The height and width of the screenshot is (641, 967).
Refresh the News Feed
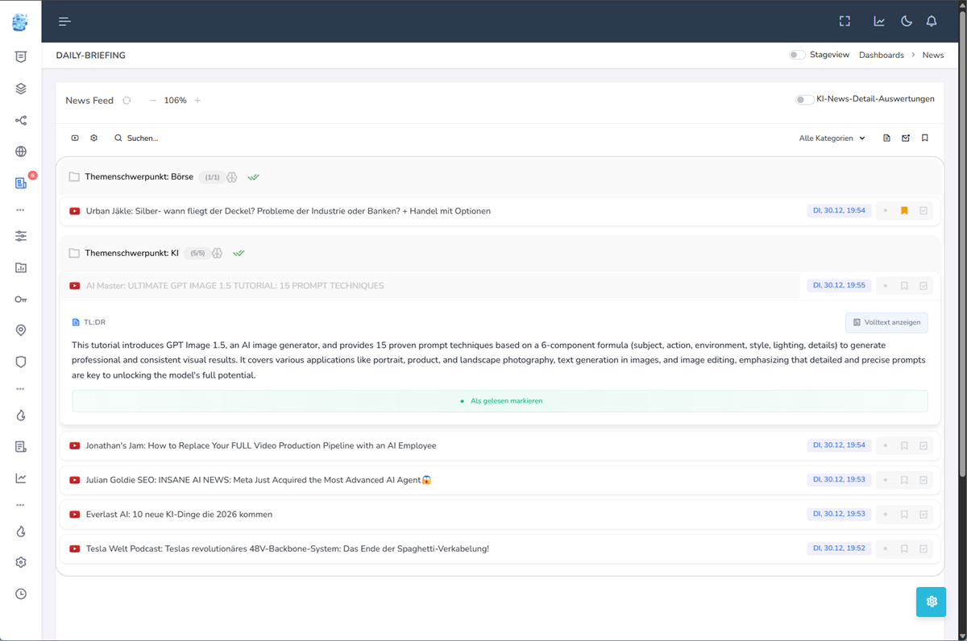click(x=127, y=101)
